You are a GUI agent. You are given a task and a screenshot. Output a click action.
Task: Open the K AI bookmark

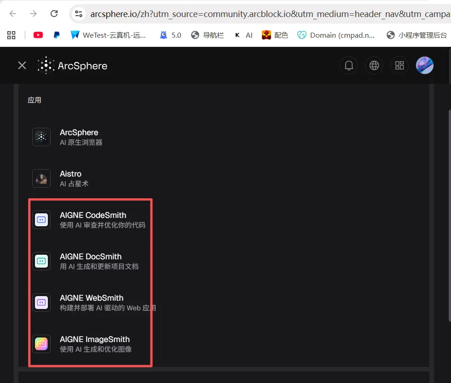tap(243, 35)
